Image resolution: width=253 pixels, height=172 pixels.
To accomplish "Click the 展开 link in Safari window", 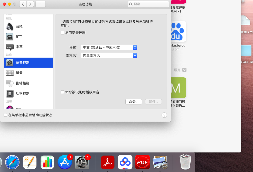I will pos(177,70).
